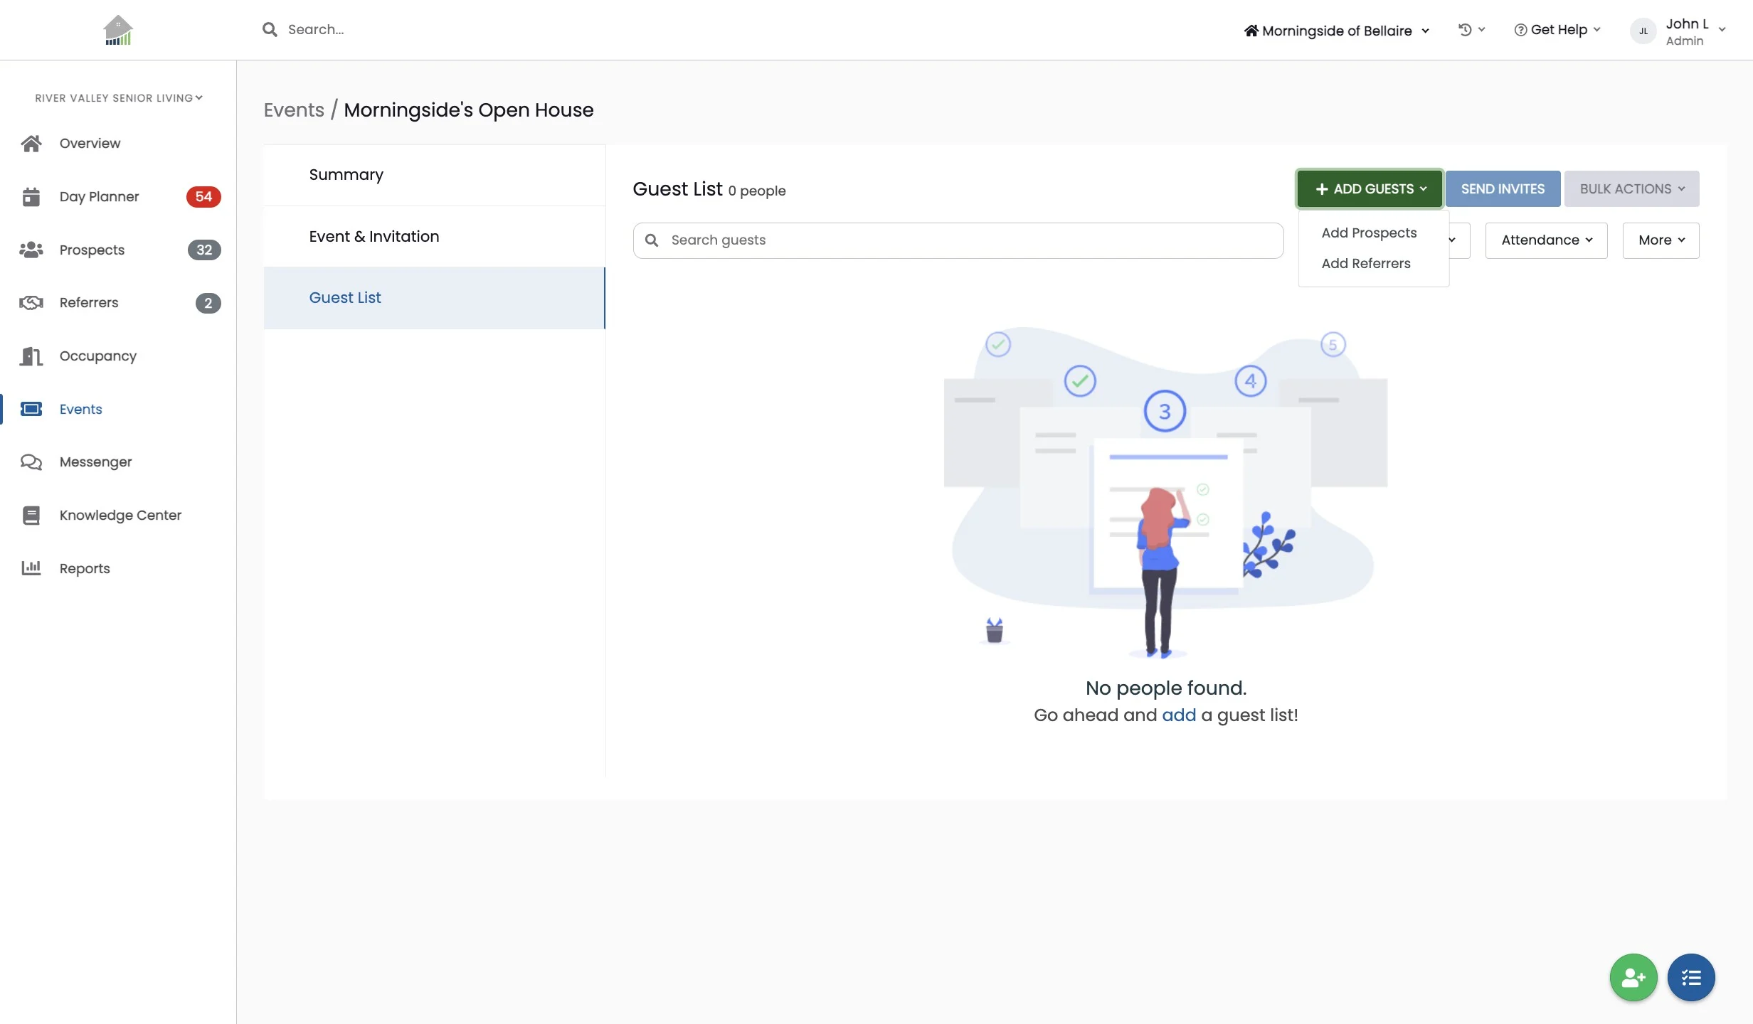The width and height of the screenshot is (1753, 1024).
Task: Click the Overview home icon in sidebar
Action: pos(31,144)
